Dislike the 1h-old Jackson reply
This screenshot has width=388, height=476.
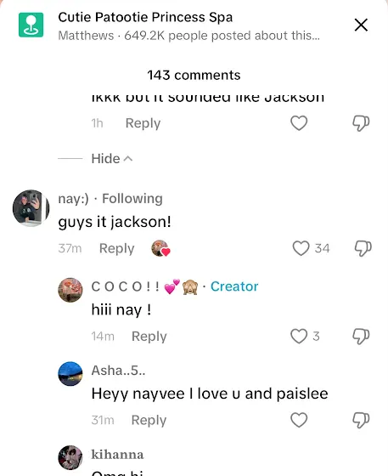click(361, 123)
